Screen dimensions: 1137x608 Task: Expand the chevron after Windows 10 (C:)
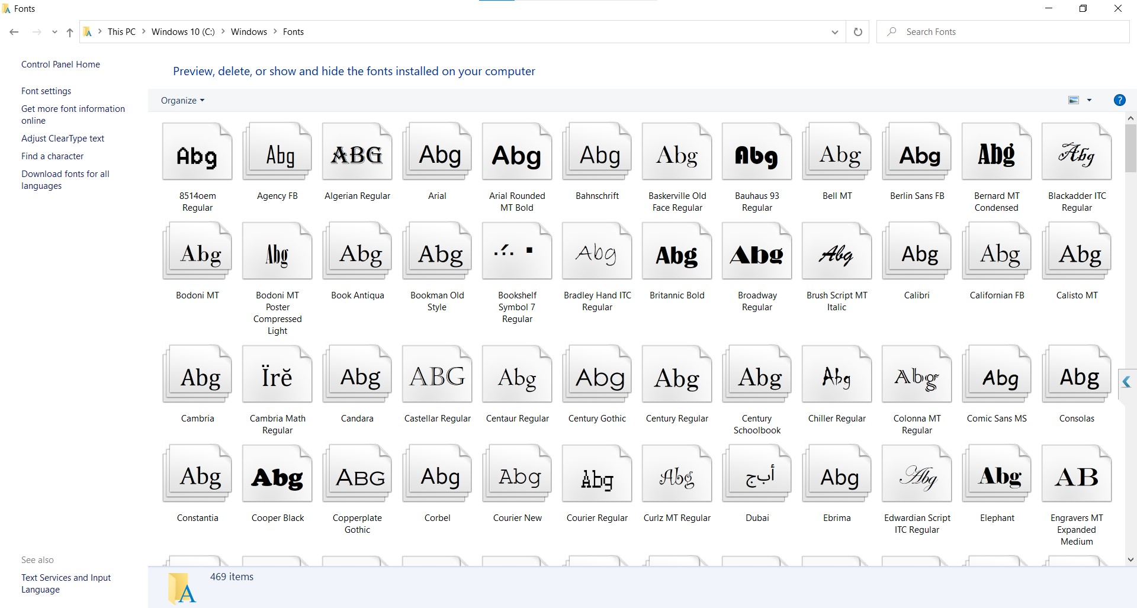pos(223,31)
